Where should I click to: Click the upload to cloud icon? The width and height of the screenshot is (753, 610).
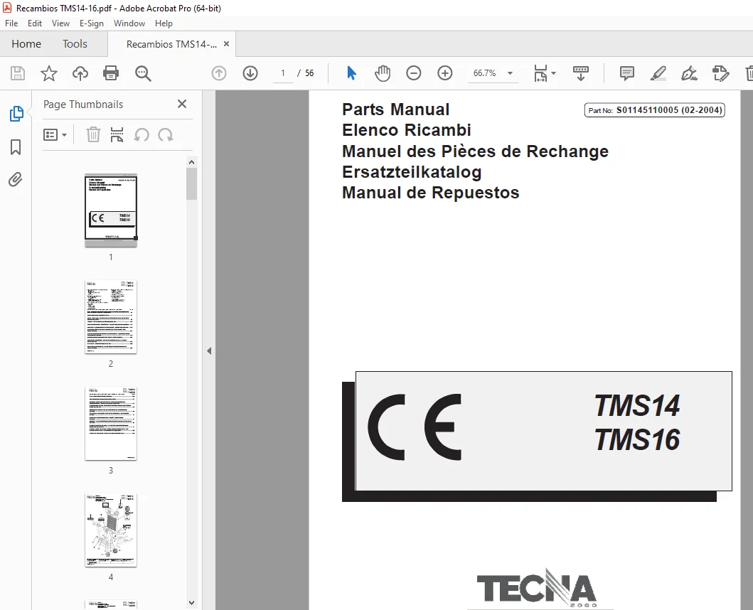point(80,73)
